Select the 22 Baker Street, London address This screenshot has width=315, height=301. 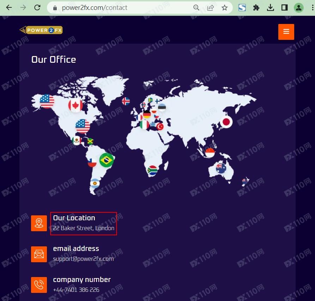84,228
